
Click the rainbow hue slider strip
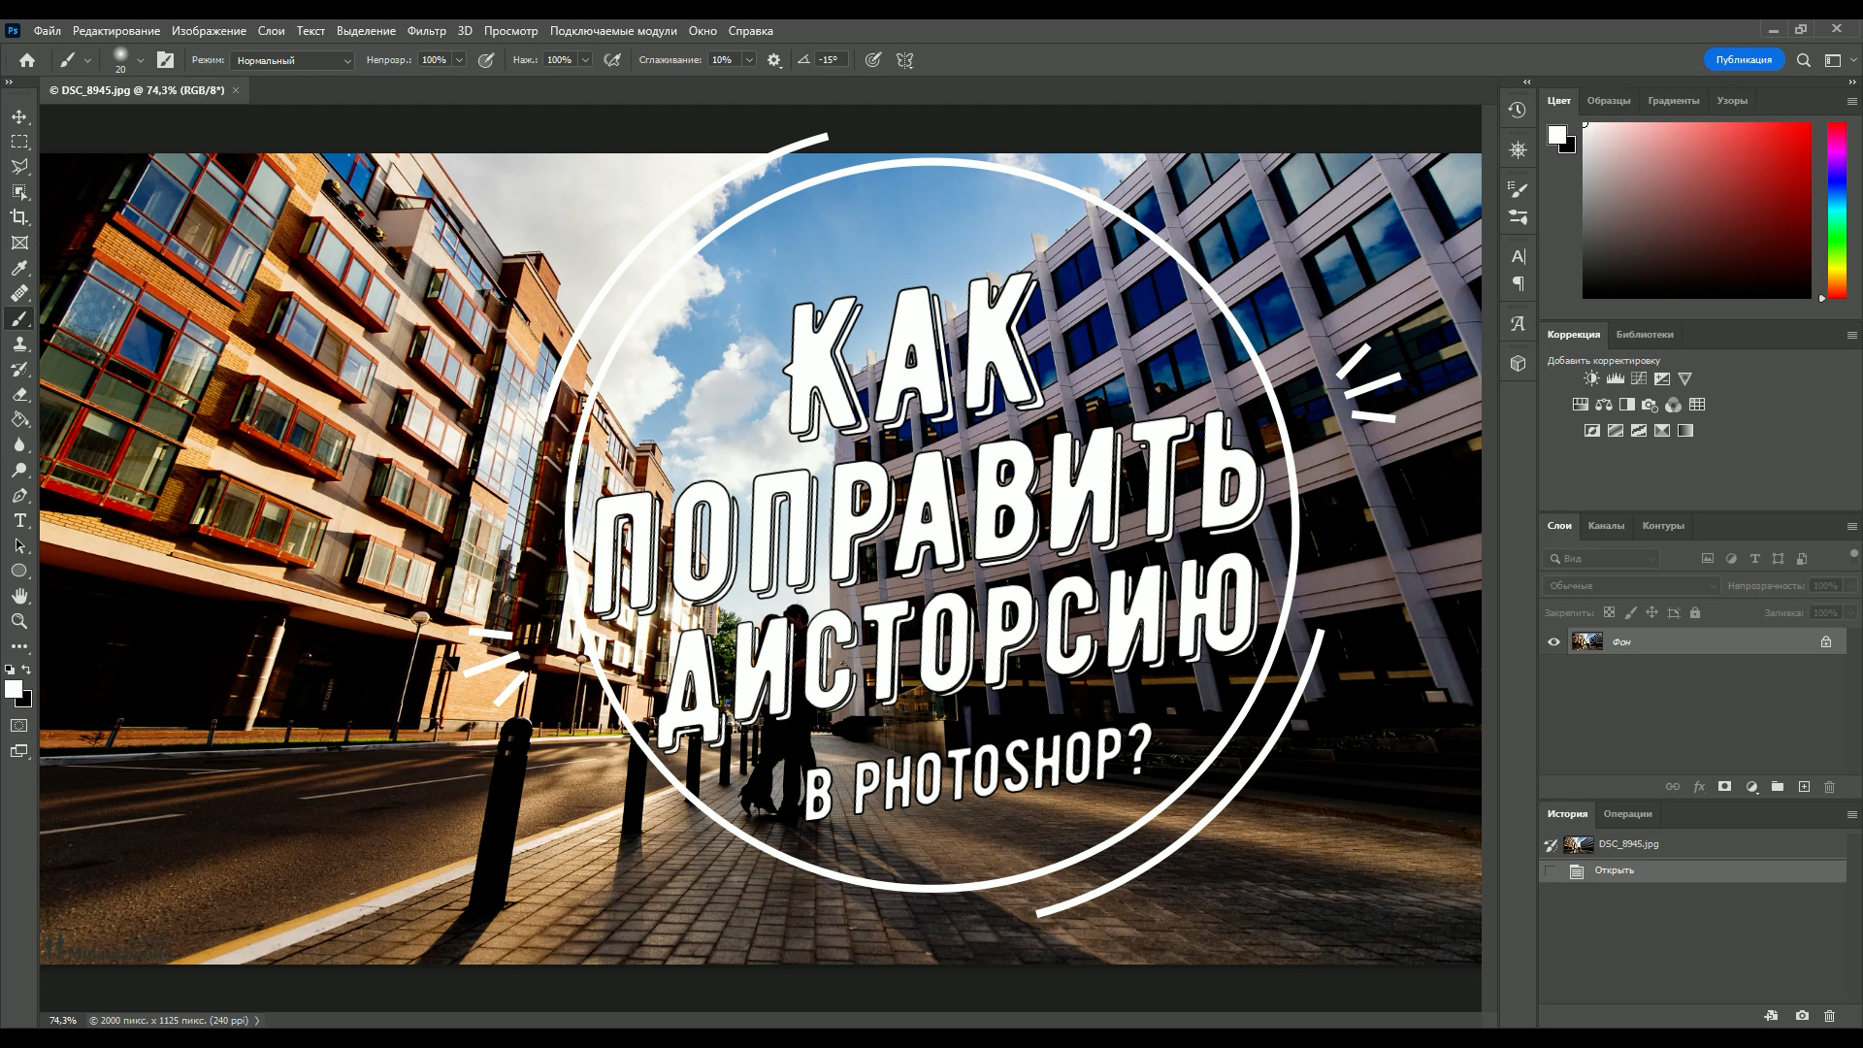click(1837, 209)
